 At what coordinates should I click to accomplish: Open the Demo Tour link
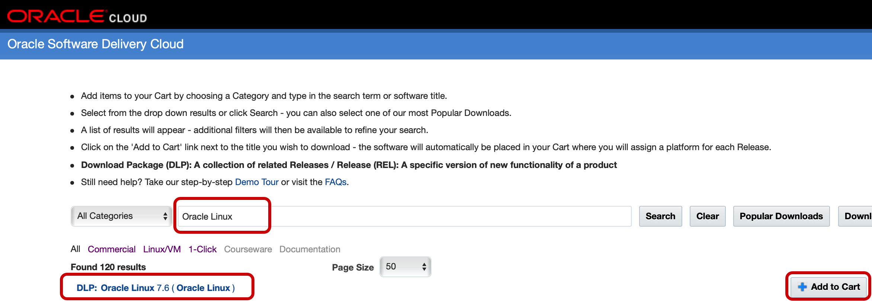(257, 182)
